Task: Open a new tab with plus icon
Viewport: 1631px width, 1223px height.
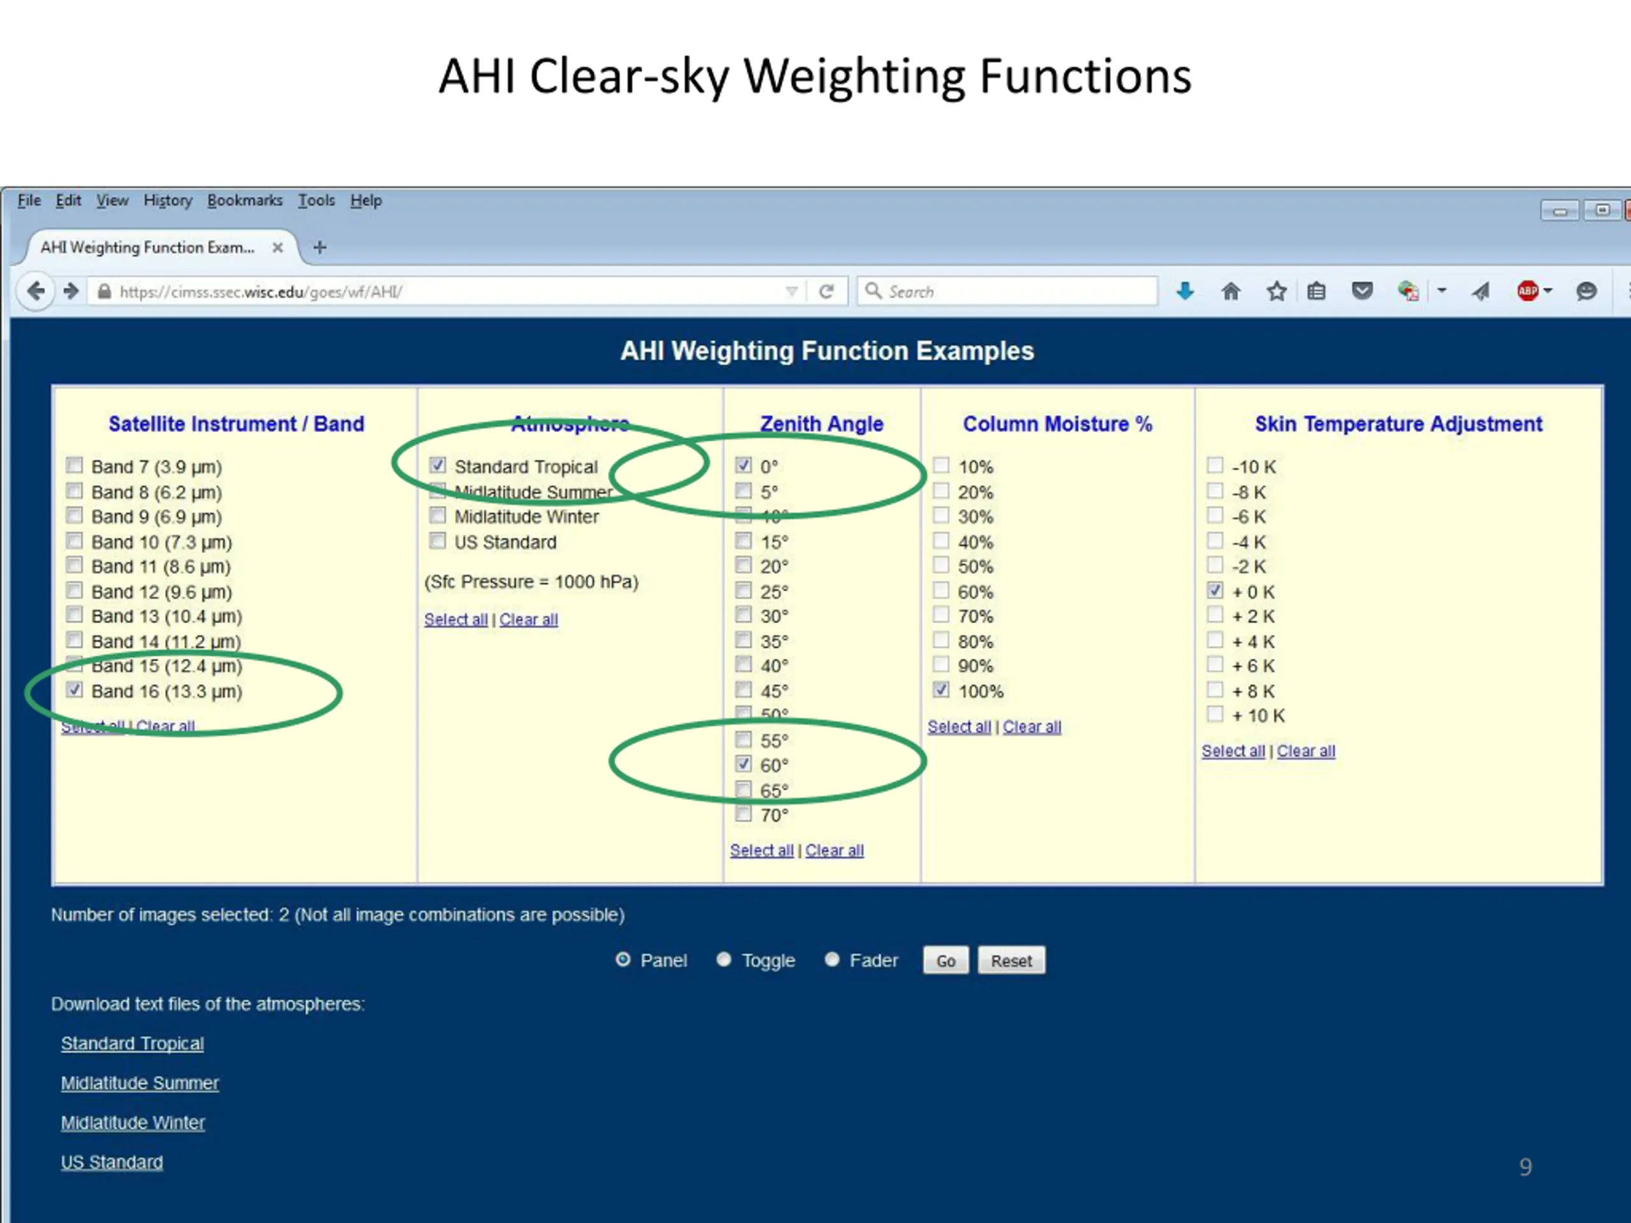Action: [319, 247]
